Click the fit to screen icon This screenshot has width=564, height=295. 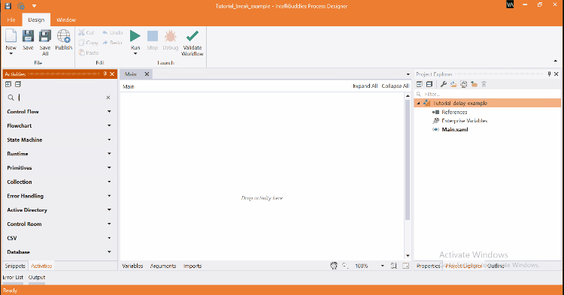click(x=394, y=266)
